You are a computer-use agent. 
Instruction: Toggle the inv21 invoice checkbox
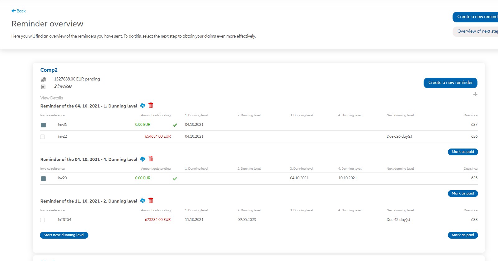[x=43, y=125]
